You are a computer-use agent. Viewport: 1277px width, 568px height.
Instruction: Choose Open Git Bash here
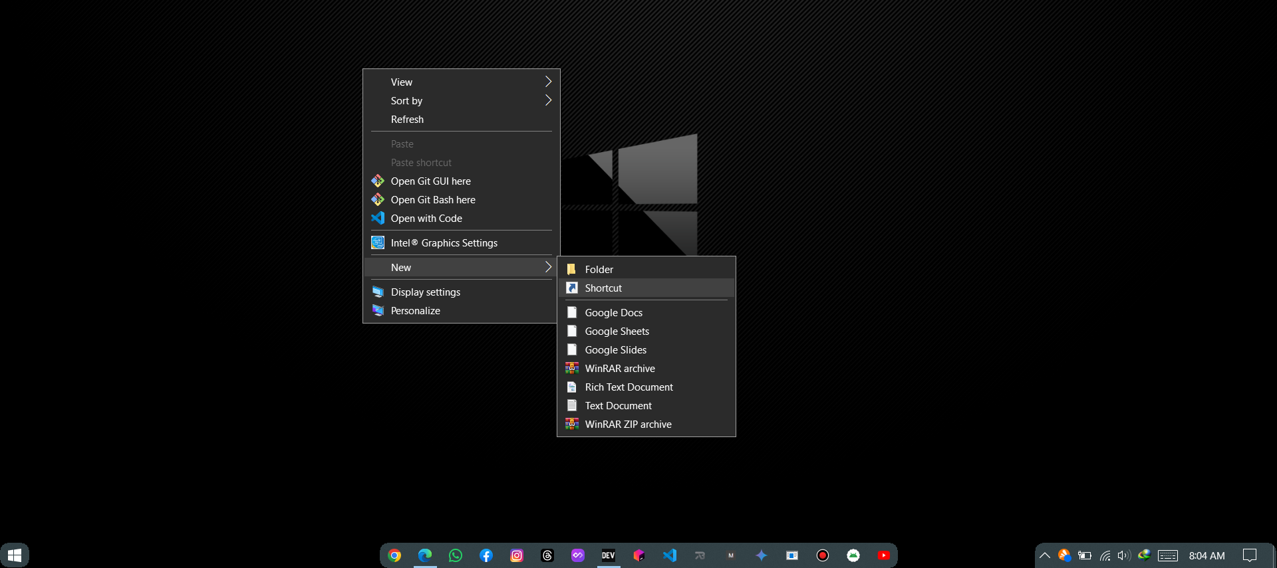[x=433, y=200]
